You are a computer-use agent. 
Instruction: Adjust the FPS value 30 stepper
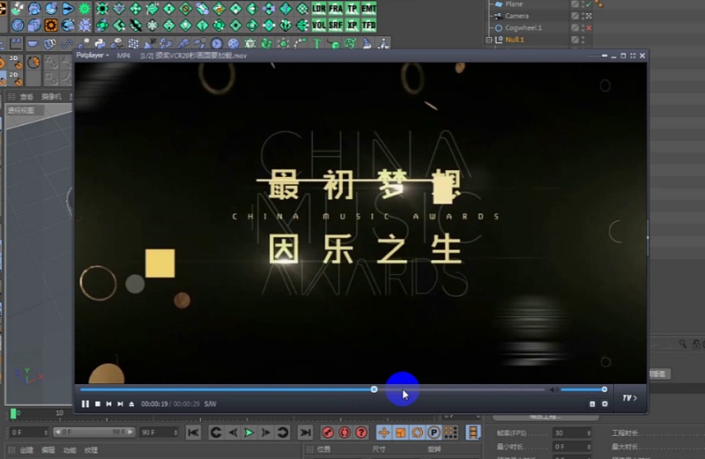[x=589, y=433]
